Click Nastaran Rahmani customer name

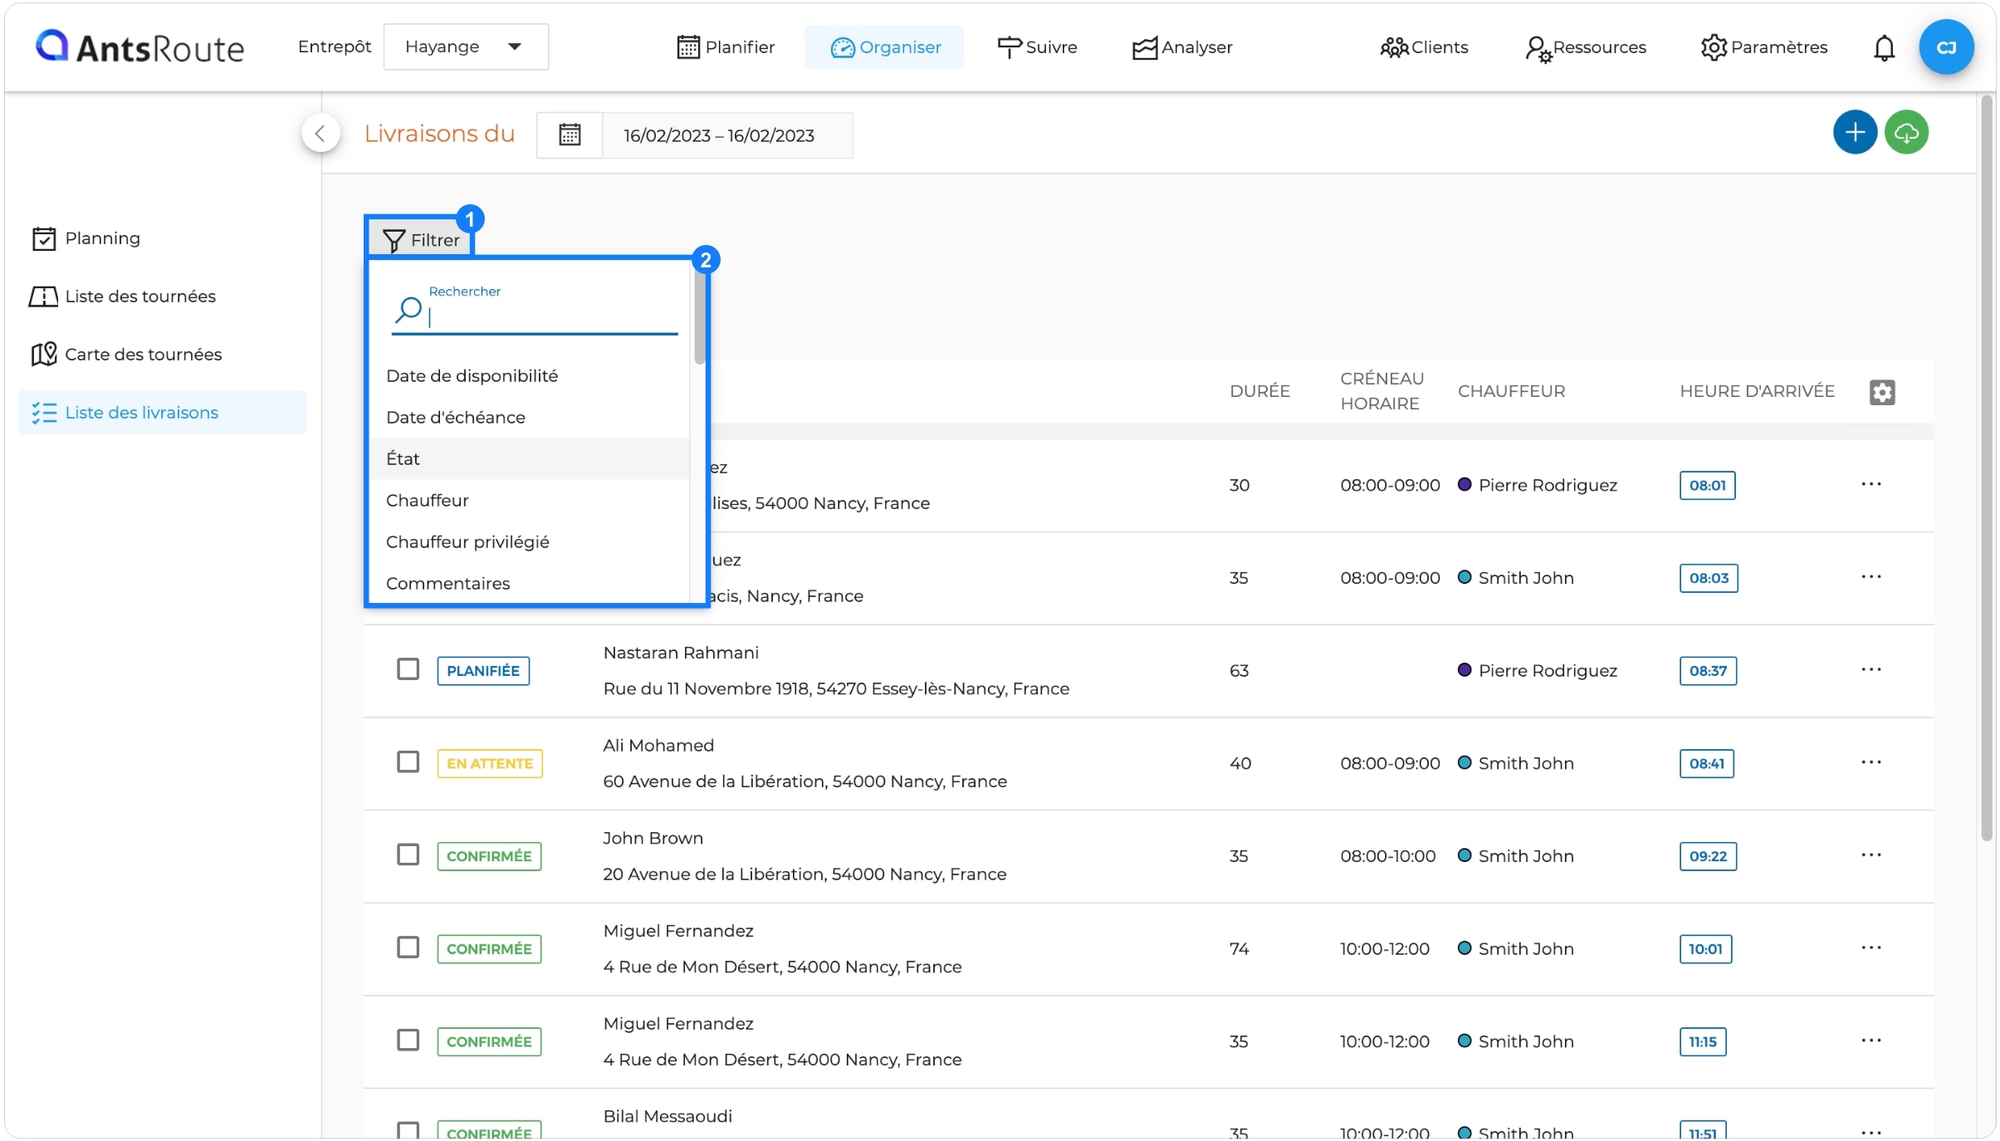(x=681, y=653)
